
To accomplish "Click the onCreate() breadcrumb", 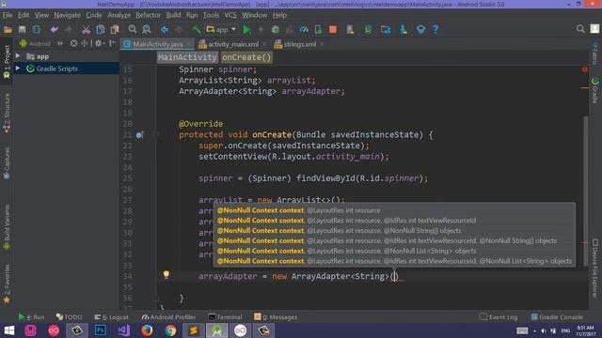I will click(246, 57).
